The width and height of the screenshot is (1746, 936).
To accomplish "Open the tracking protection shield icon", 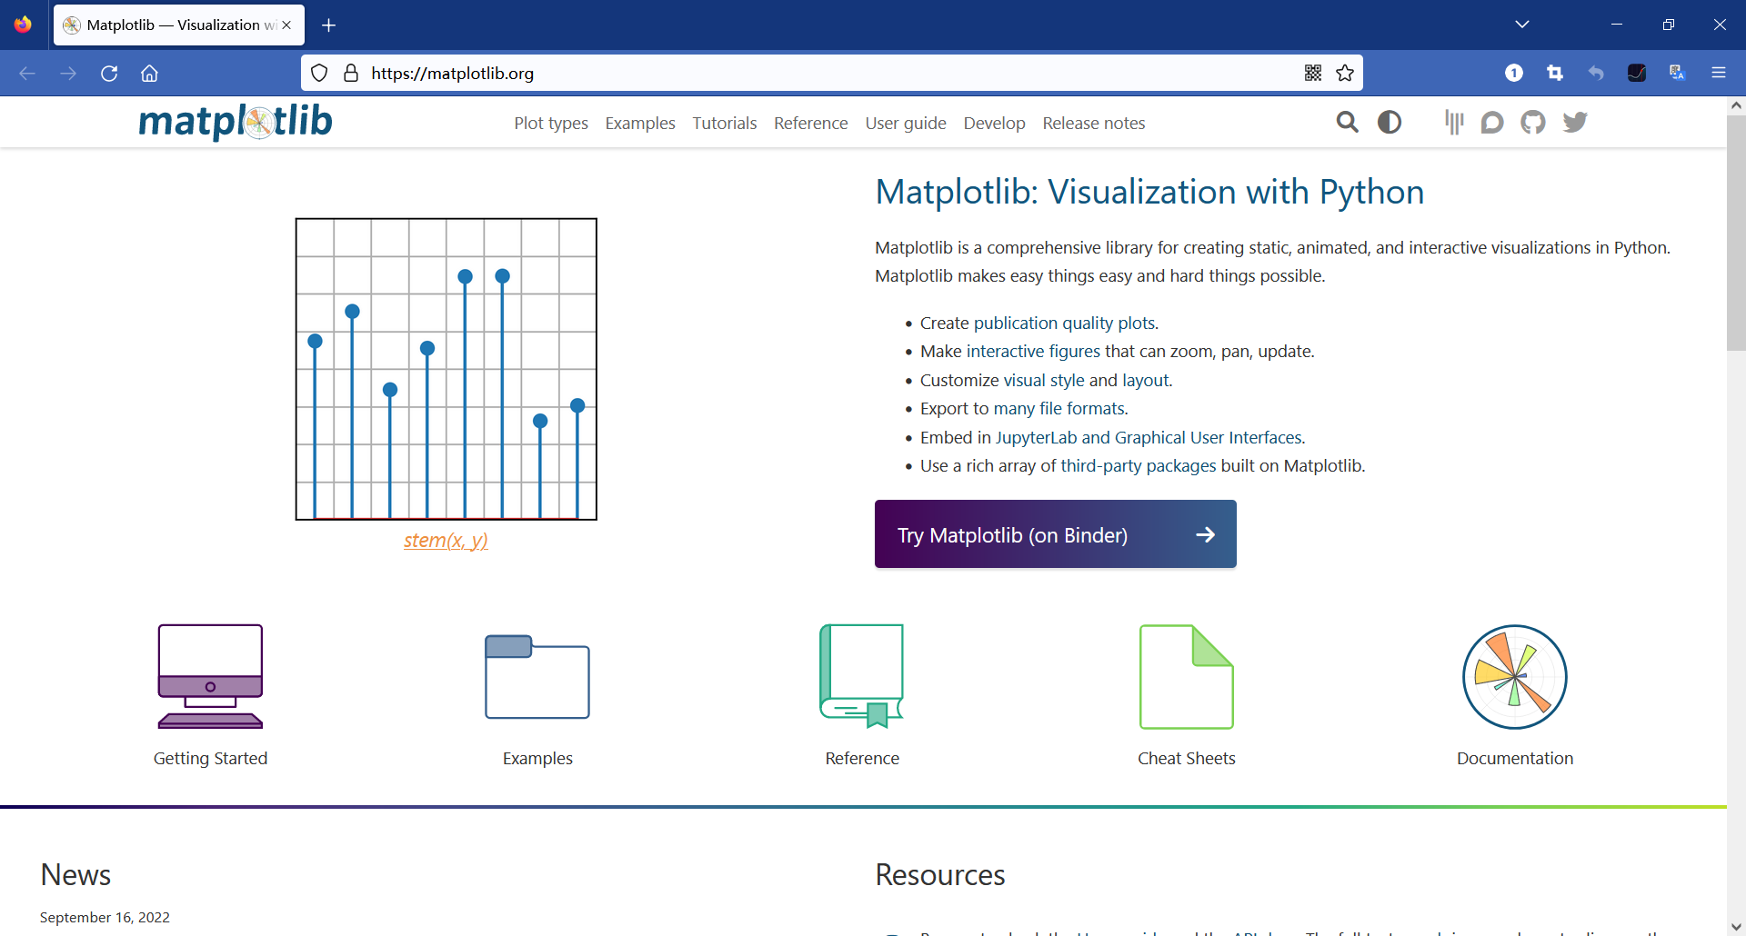I will point(319,74).
